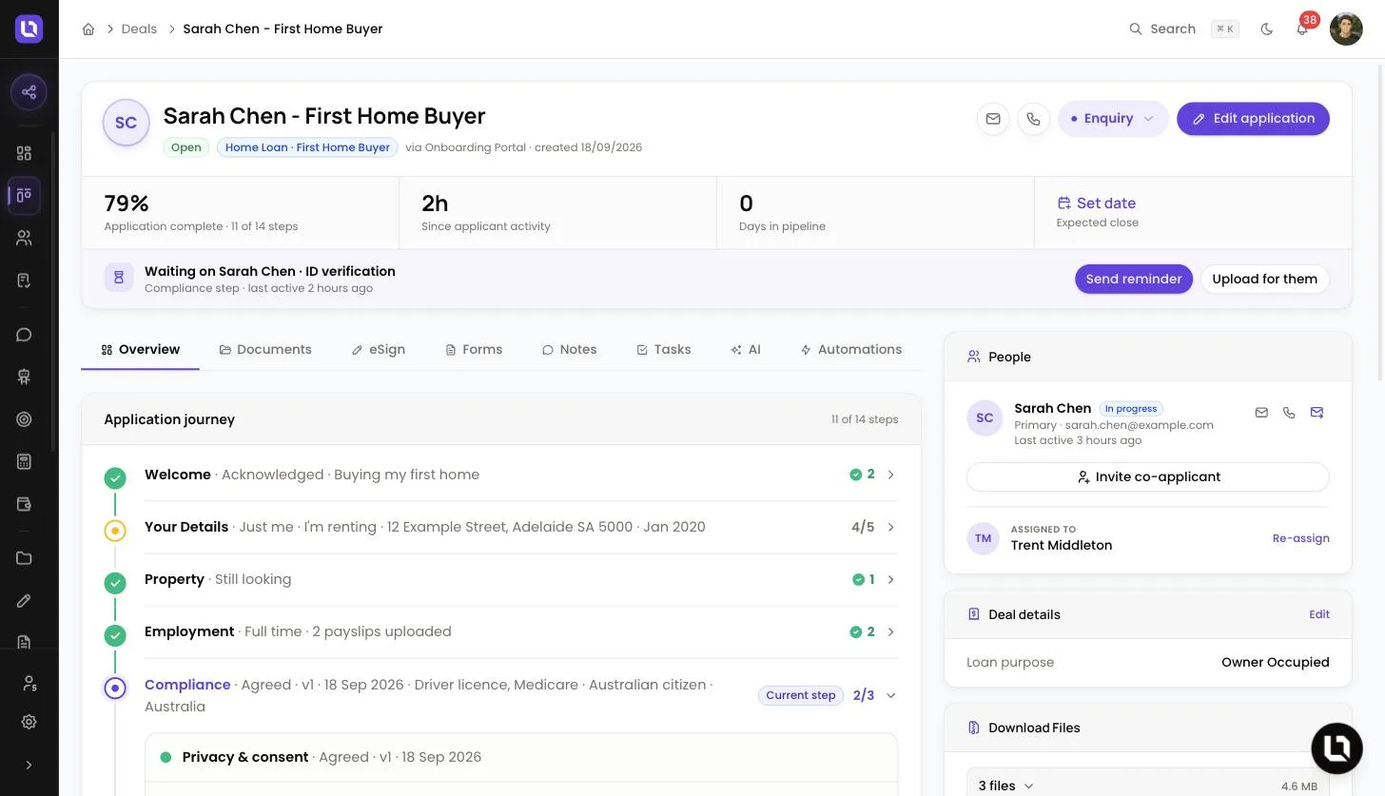1385x796 pixels.
Task: Switch to the Documents tab
Action: (265, 350)
